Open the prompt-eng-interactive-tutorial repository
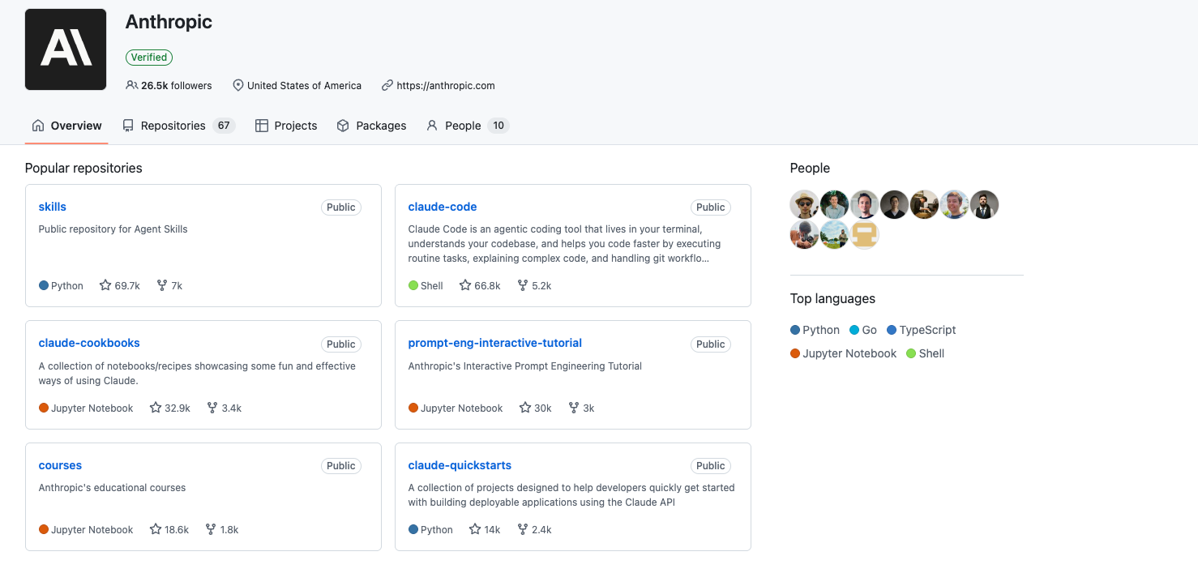 click(x=495, y=343)
